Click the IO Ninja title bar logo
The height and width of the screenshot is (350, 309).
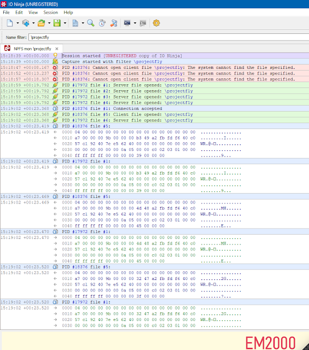4,4
